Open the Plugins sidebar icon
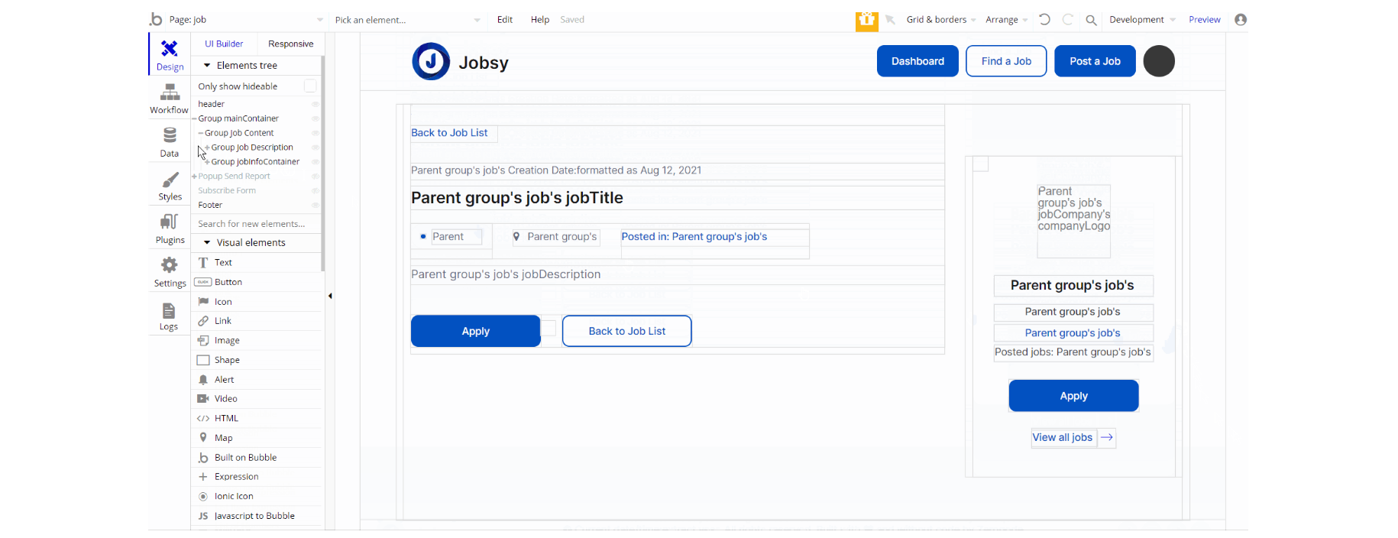This screenshot has width=1398, height=538. pyautogui.click(x=170, y=222)
